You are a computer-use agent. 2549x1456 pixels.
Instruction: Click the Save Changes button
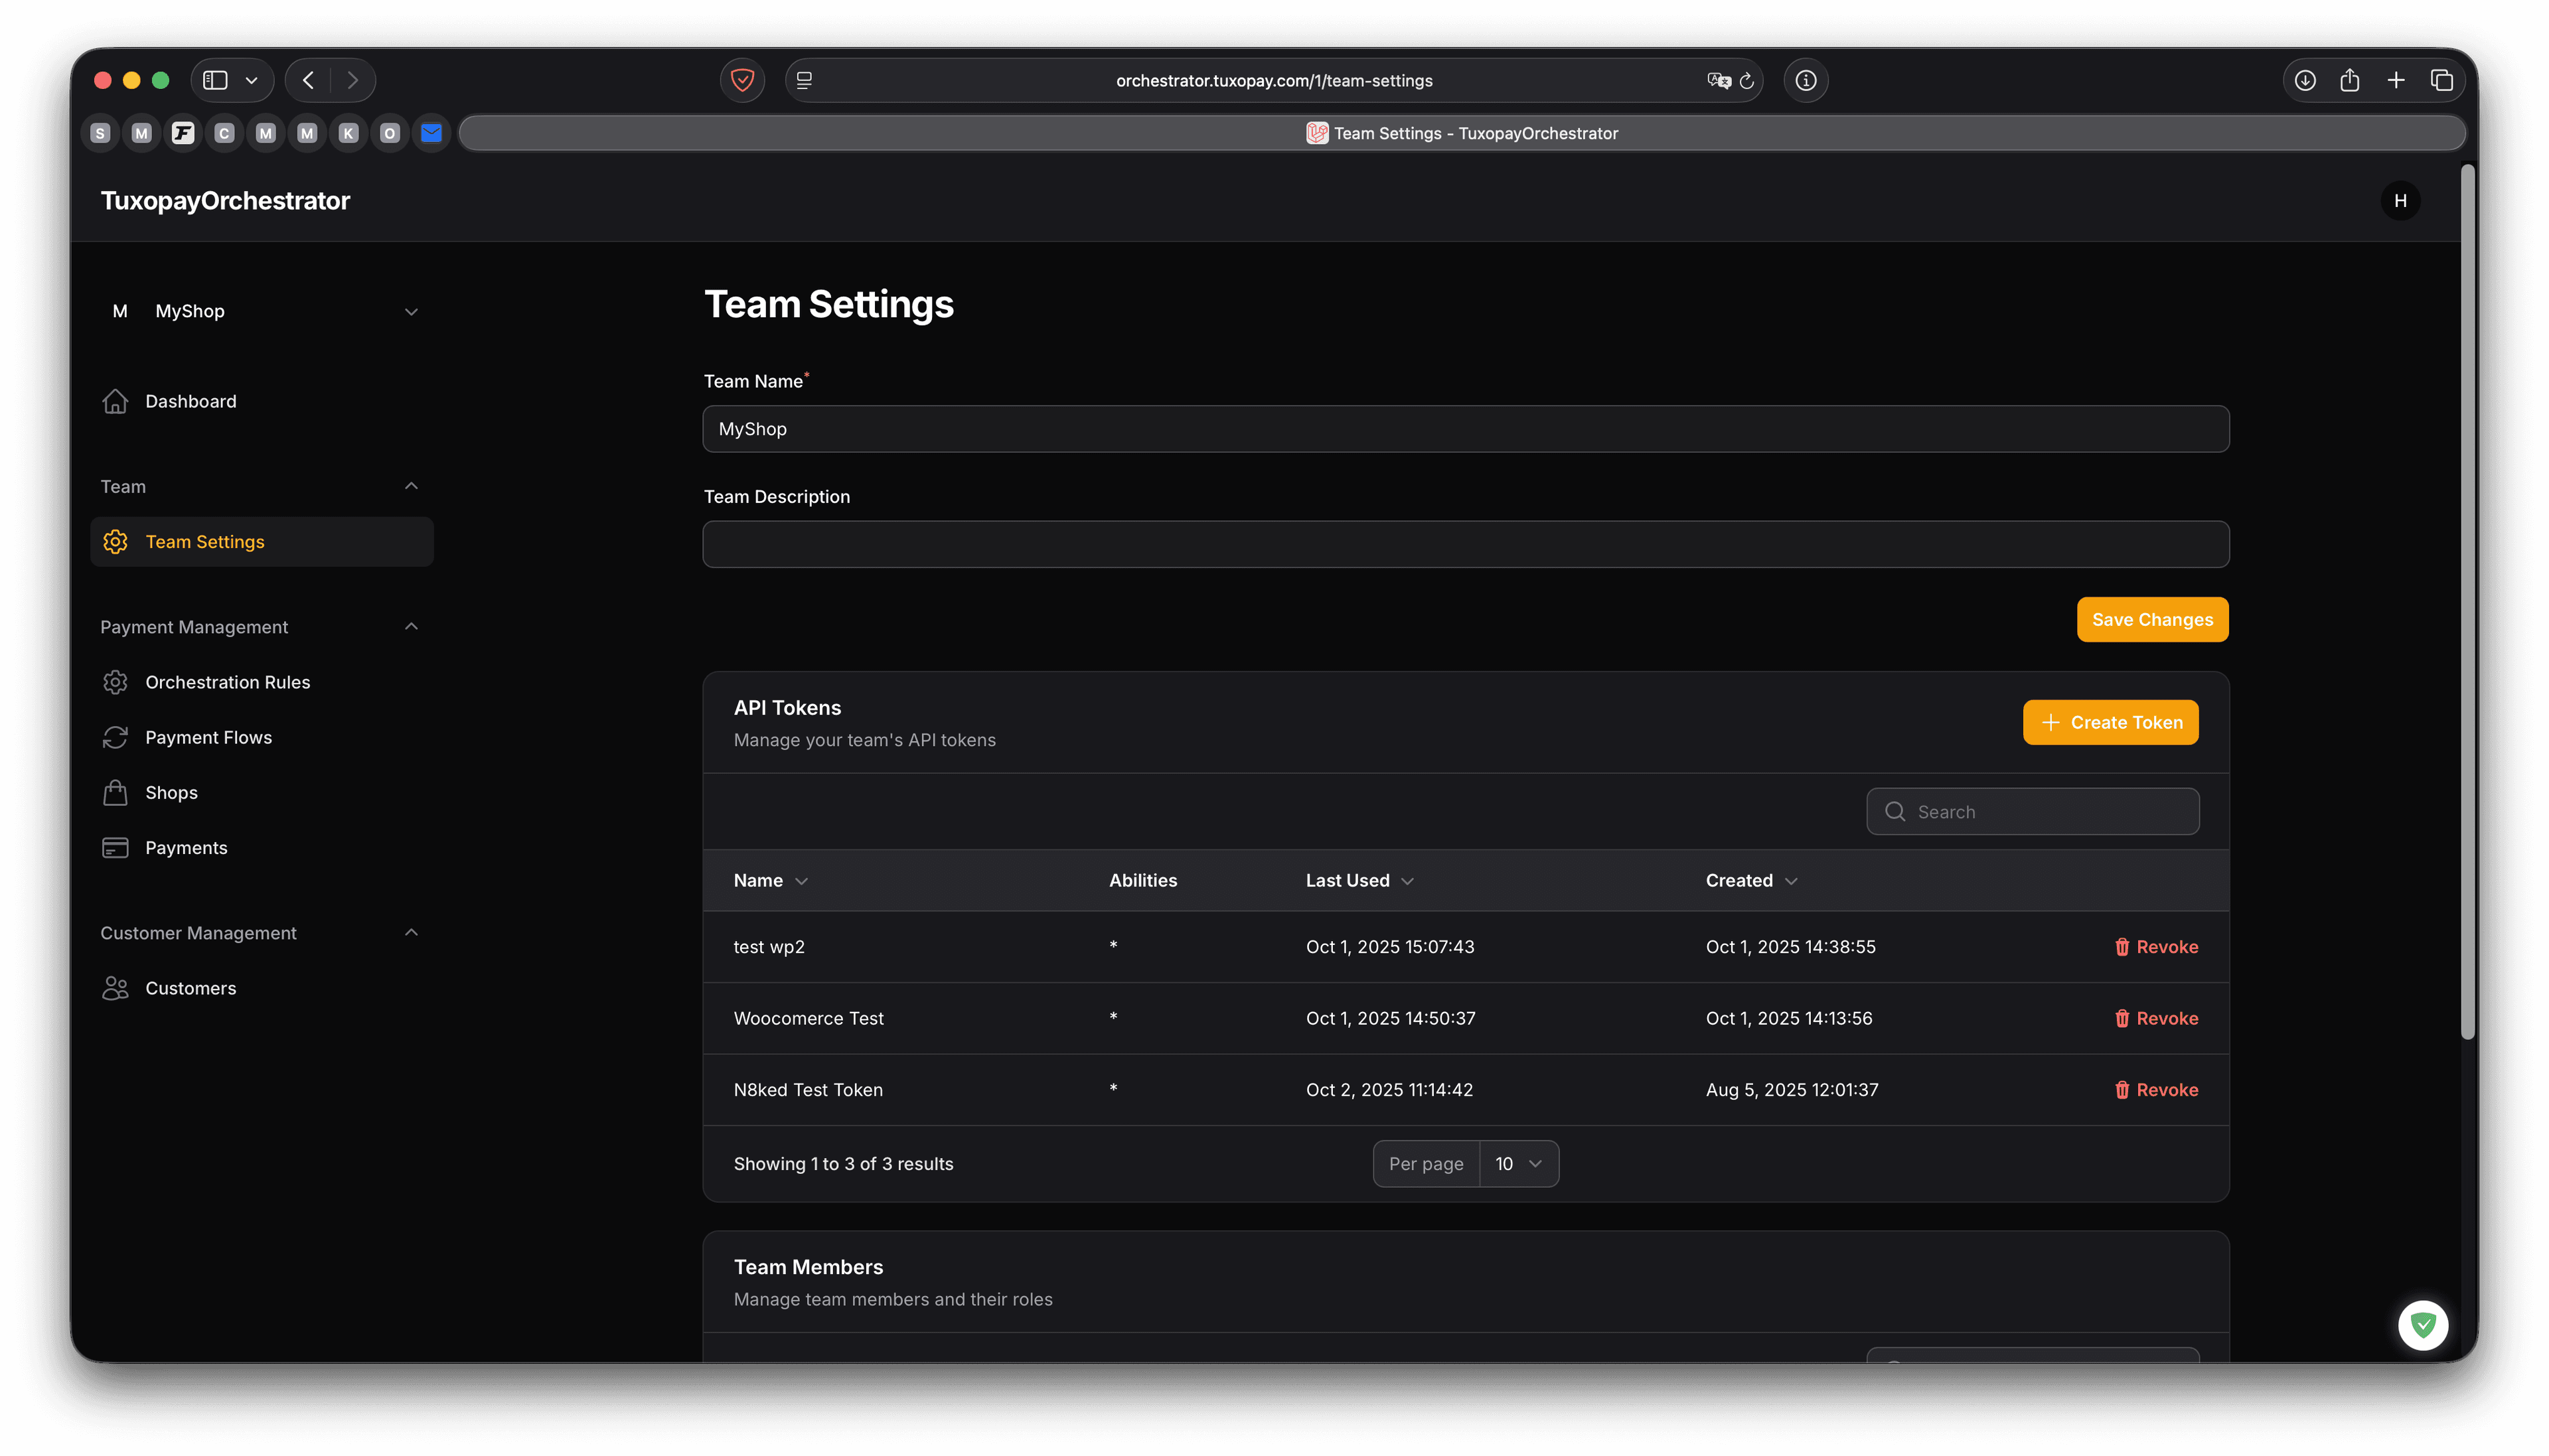tap(2152, 619)
